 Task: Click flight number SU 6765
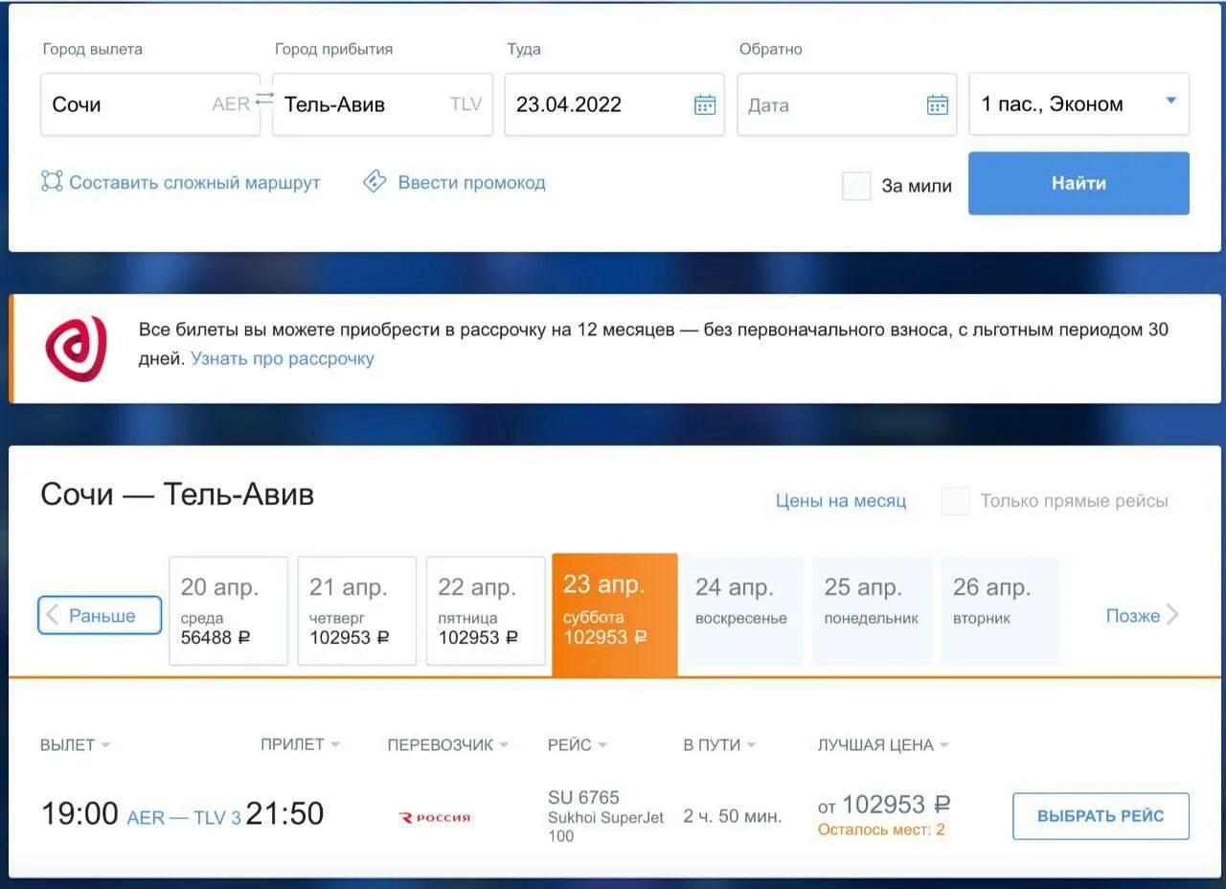pos(583,797)
